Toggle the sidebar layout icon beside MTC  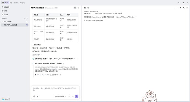click(x=11, y=3)
